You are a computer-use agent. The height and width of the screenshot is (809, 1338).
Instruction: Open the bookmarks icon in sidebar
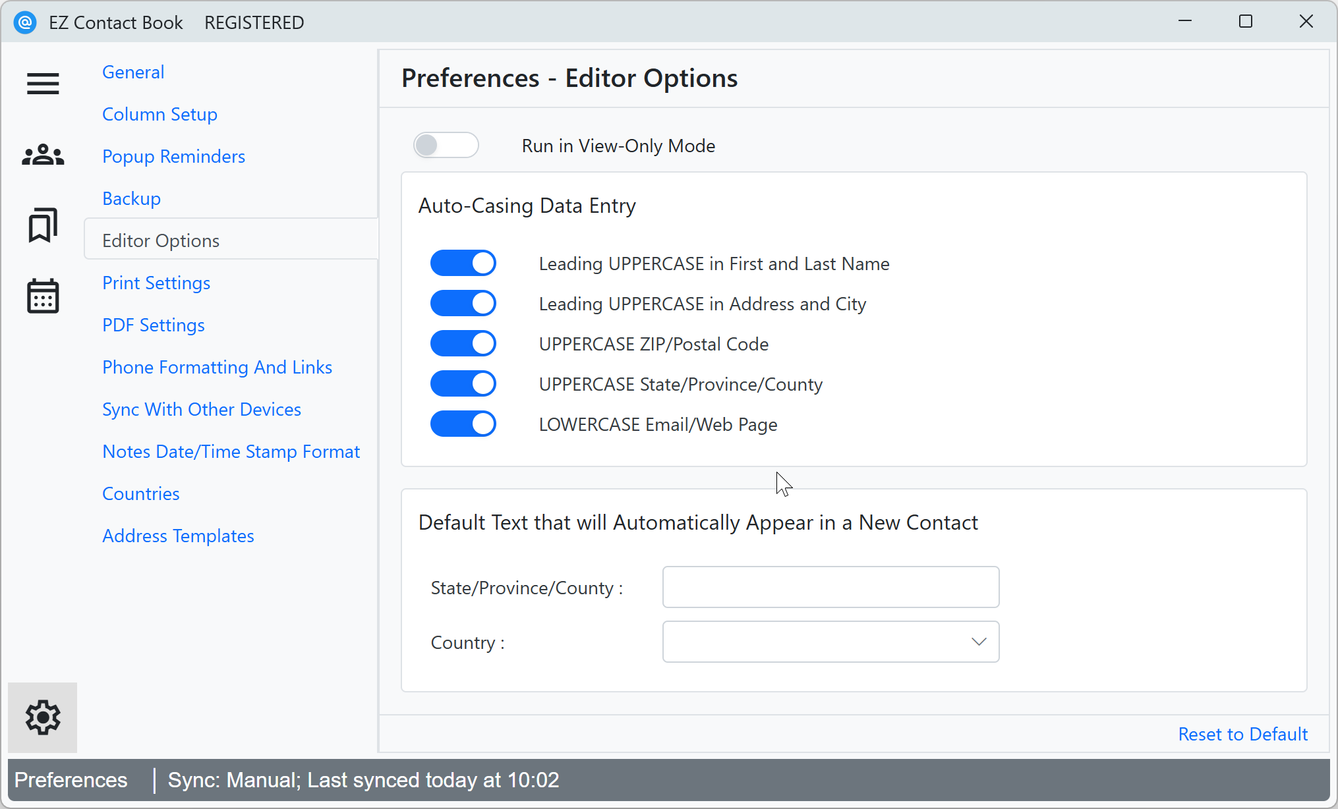click(42, 226)
